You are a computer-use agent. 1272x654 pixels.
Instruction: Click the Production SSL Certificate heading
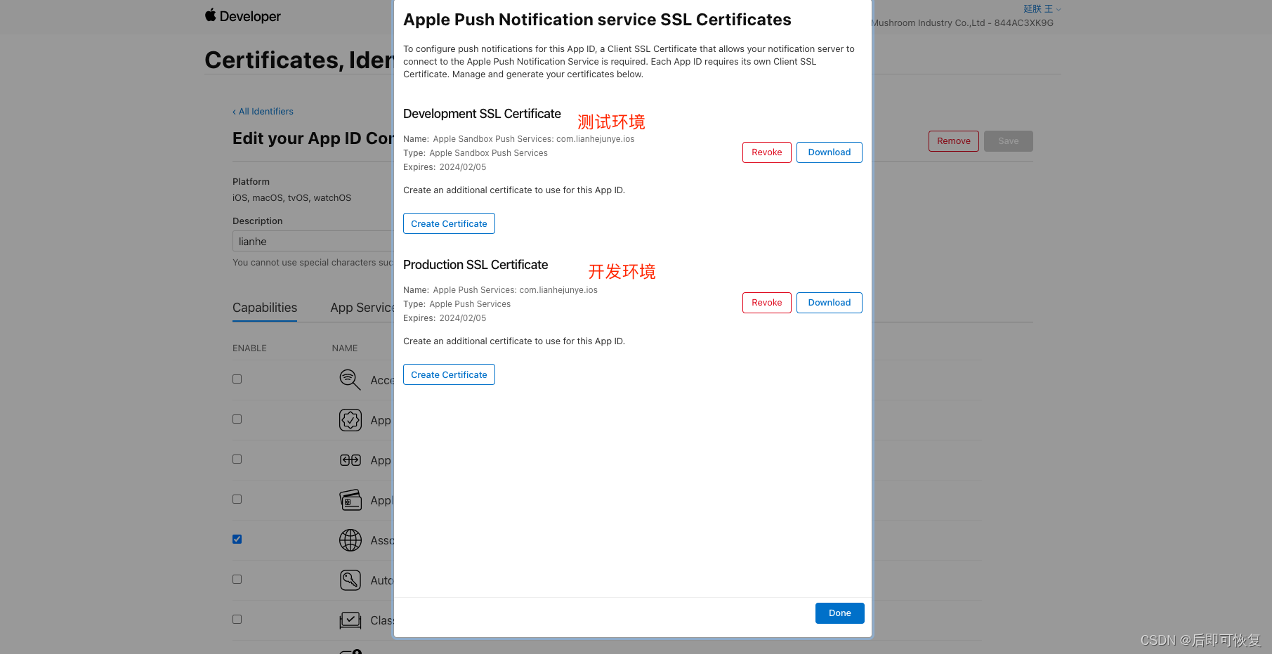476,265
